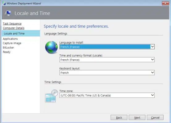Click the Cancel button
This screenshot has width=171, height=123.
(155, 117)
